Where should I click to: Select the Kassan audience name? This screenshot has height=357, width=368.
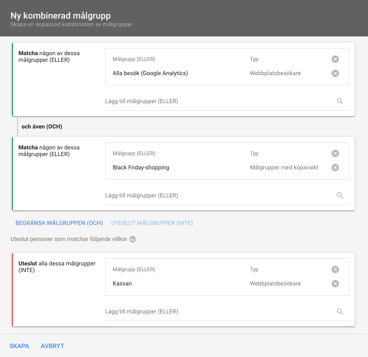click(122, 284)
